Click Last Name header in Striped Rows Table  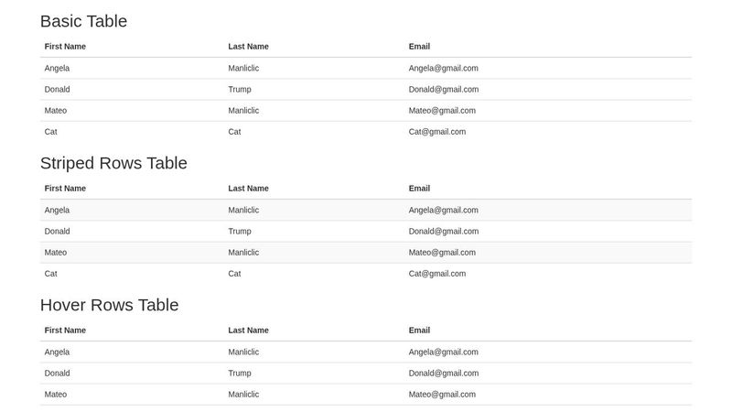pyautogui.click(x=248, y=189)
